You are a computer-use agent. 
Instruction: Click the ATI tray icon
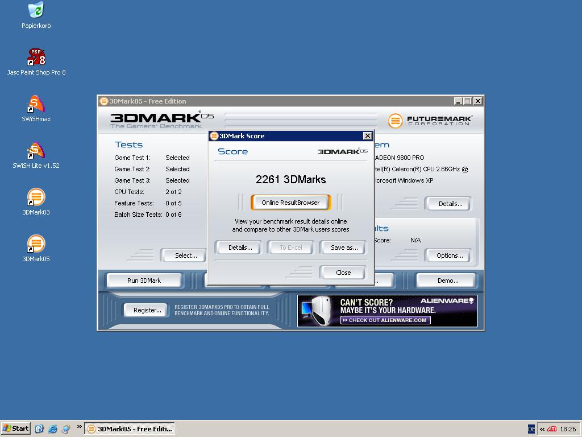(x=552, y=429)
